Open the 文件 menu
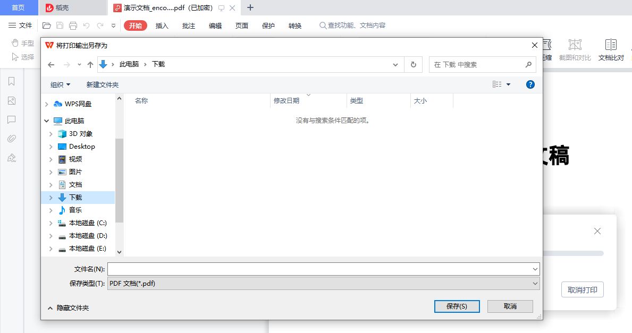632x333 pixels. point(20,25)
